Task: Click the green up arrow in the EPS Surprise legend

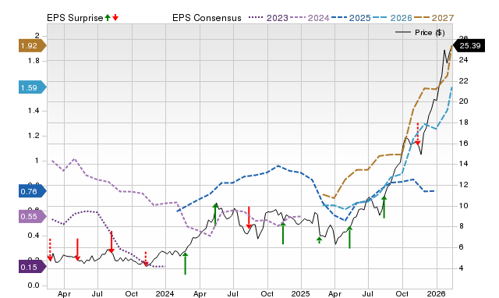Action: point(108,17)
